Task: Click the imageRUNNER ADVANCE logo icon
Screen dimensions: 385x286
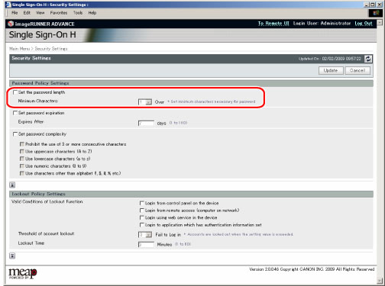Action: tap(11, 24)
